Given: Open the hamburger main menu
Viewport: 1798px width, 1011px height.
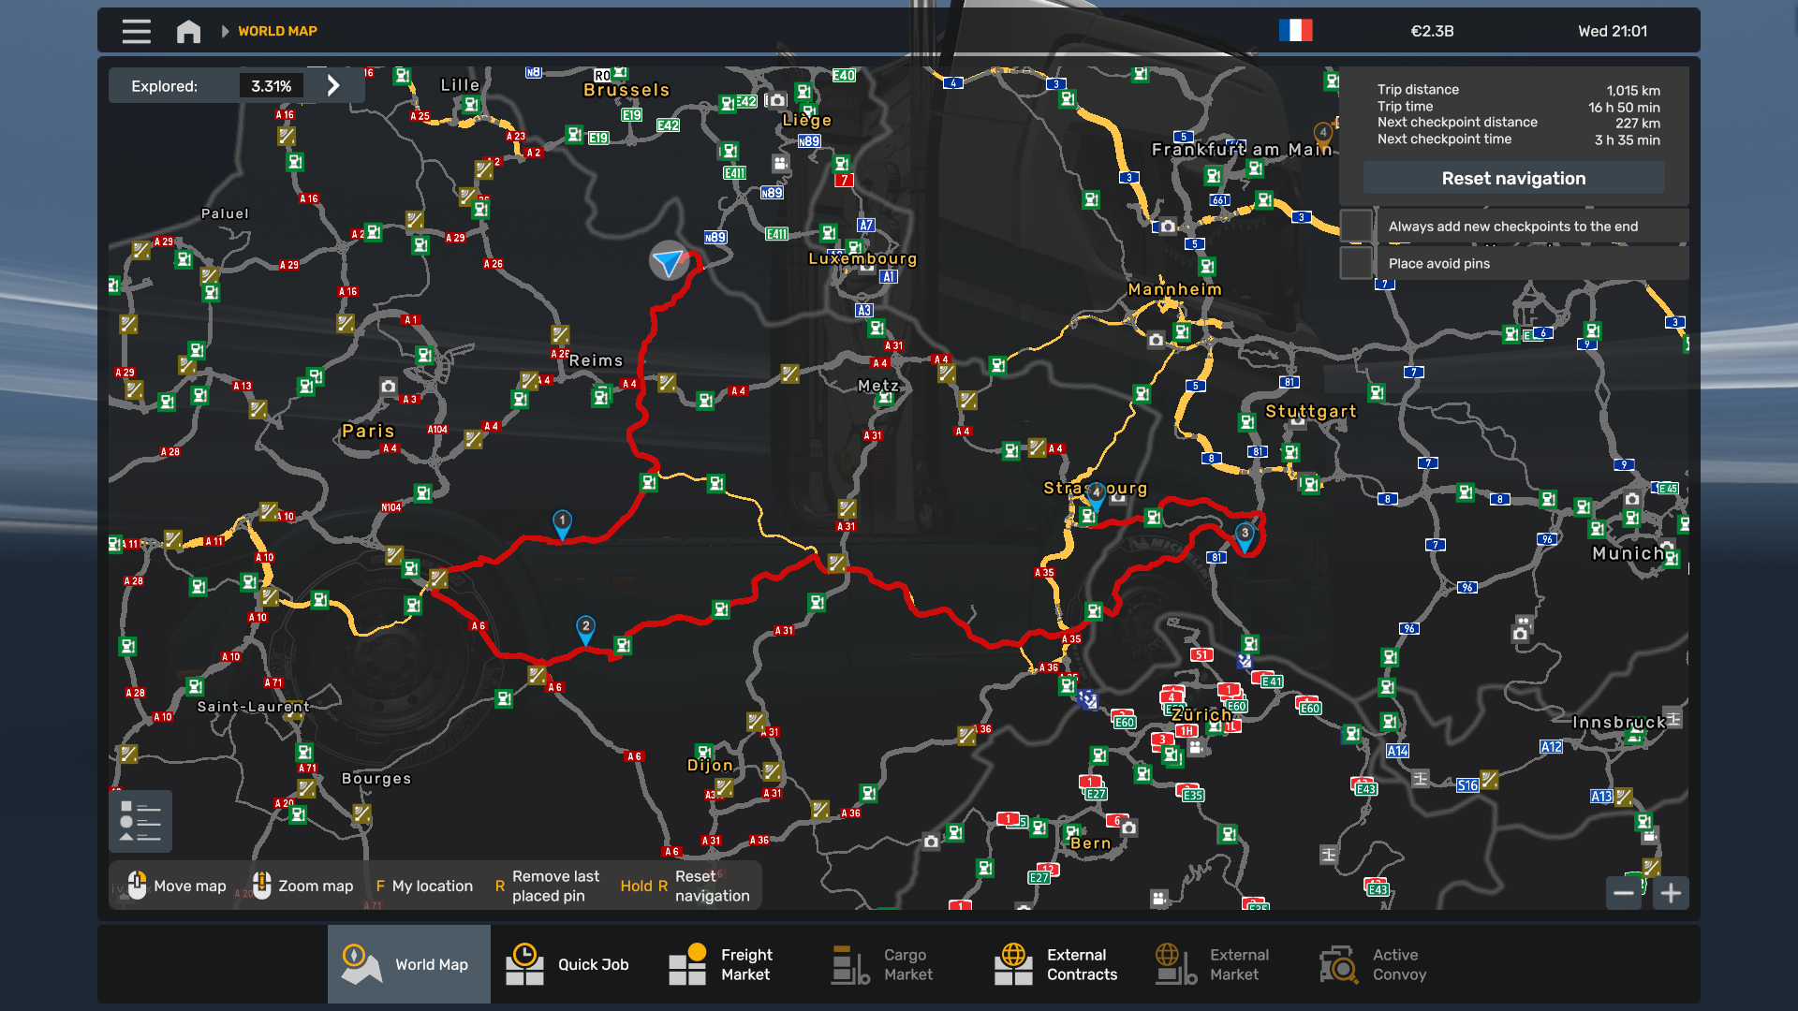Looking at the screenshot, I should (x=136, y=31).
